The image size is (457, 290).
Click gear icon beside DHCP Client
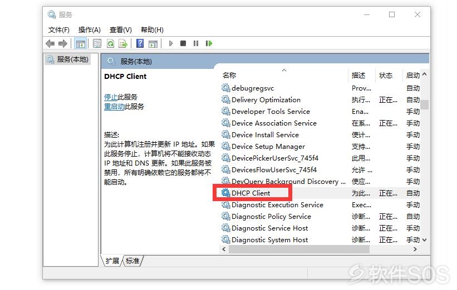point(225,193)
